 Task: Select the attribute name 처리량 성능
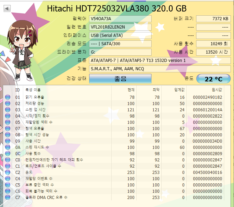(35, 104)
